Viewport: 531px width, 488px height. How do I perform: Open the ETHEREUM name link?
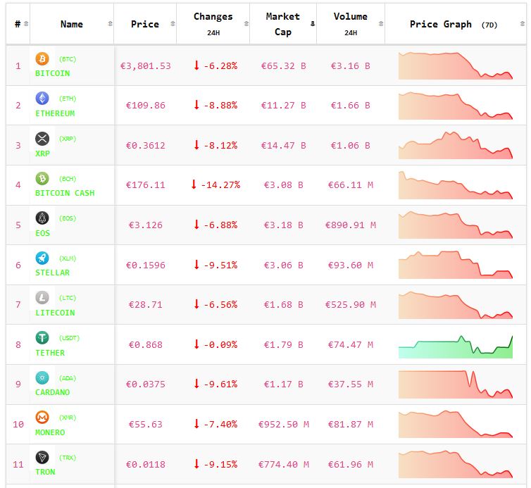[x=55, y=113]
